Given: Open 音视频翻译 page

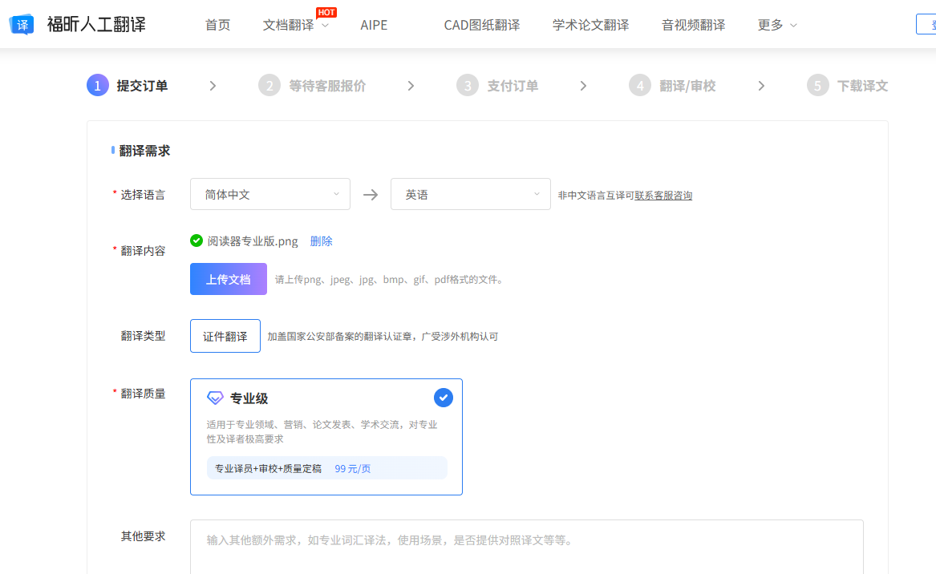Looking at the screenshot, I should tap(693, 25).
